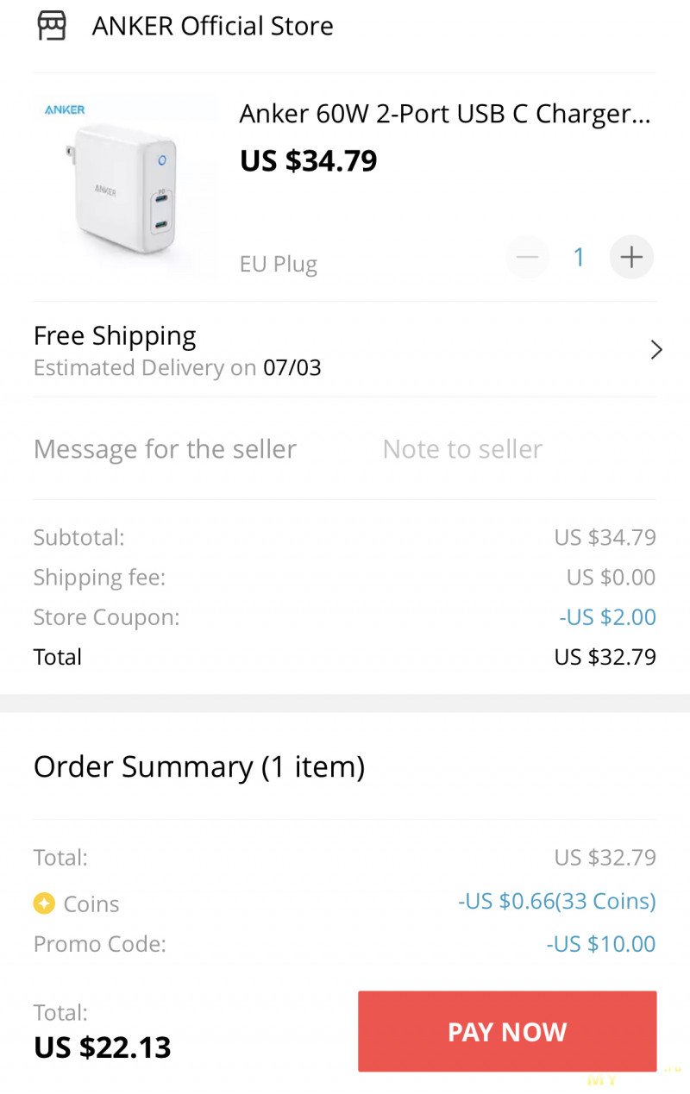Click the ANKER Official Store name

click(x=214, y=26)
